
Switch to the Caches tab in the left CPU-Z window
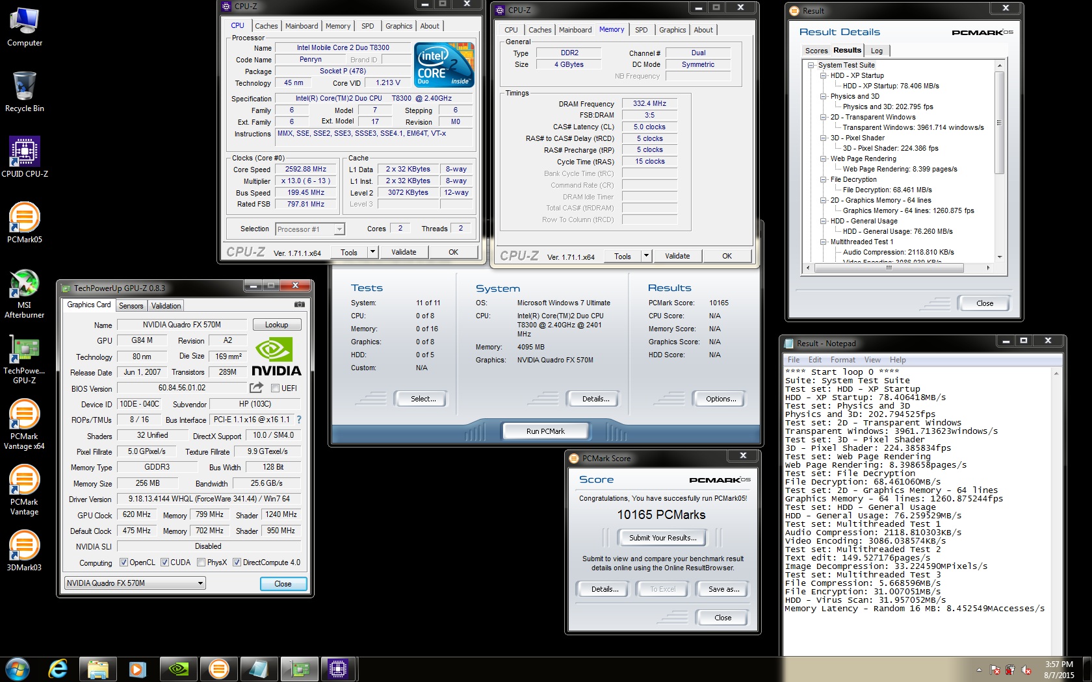point(266,26)
